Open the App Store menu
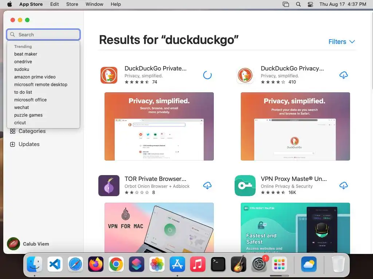 click(31, 4)
